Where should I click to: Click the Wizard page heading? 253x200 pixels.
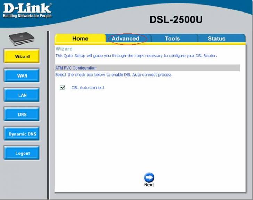(x=64, y=49)
